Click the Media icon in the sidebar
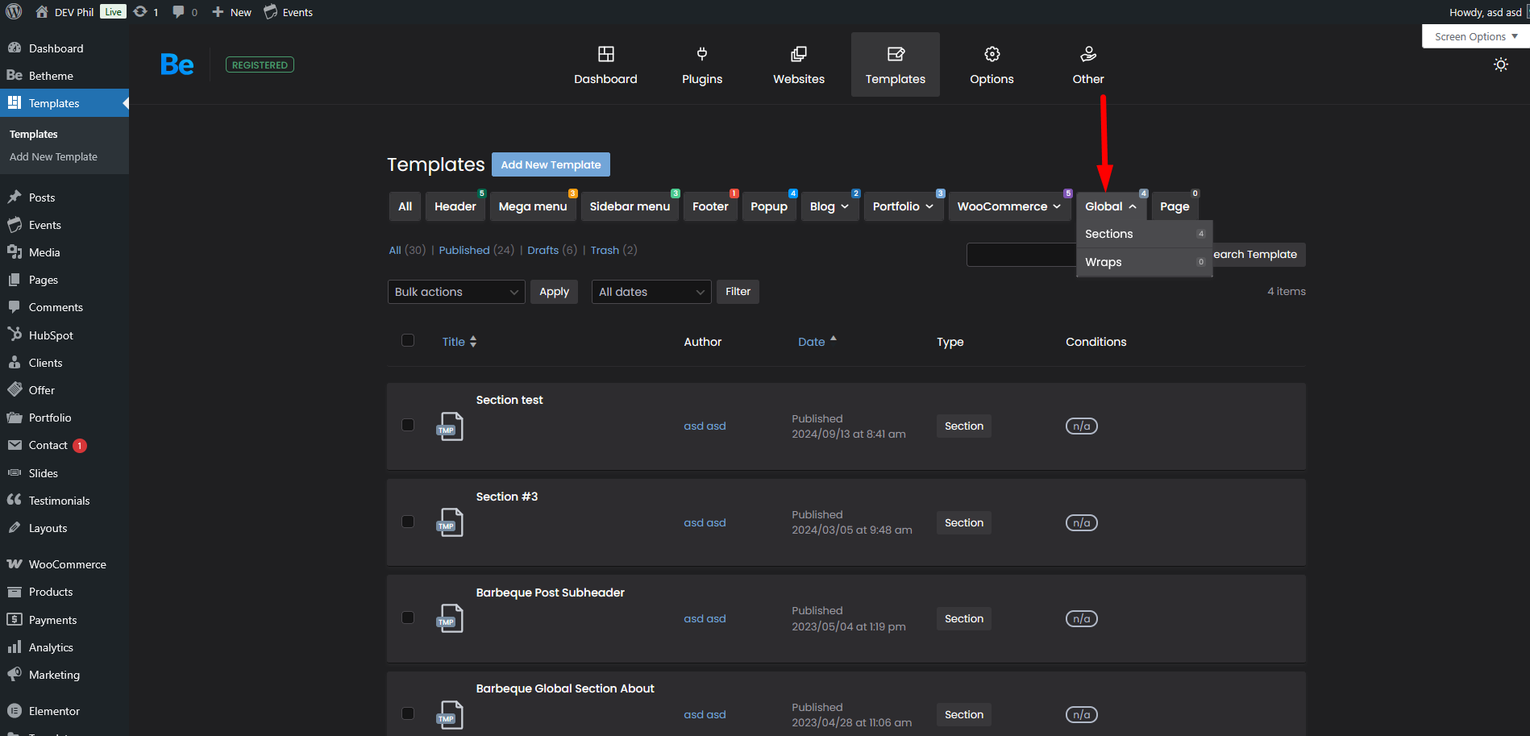Screen dimensions: 1530x736 pyautogui.click(x=15, y=252)
